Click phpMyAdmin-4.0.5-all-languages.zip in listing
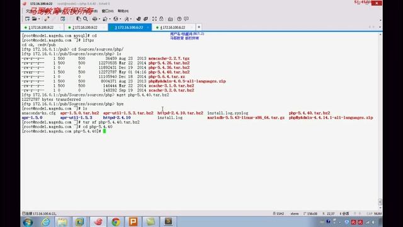 pyautogui.click(x=187, y=81)
